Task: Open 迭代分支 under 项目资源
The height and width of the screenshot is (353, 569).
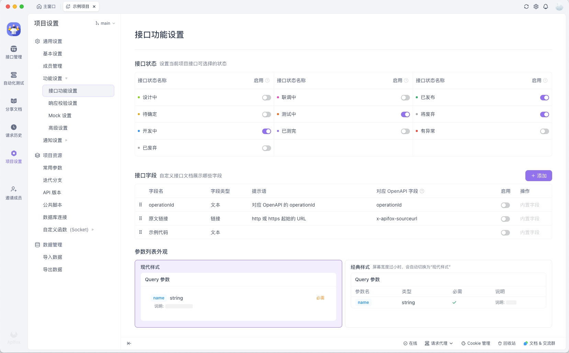Action: click(53, 180)
